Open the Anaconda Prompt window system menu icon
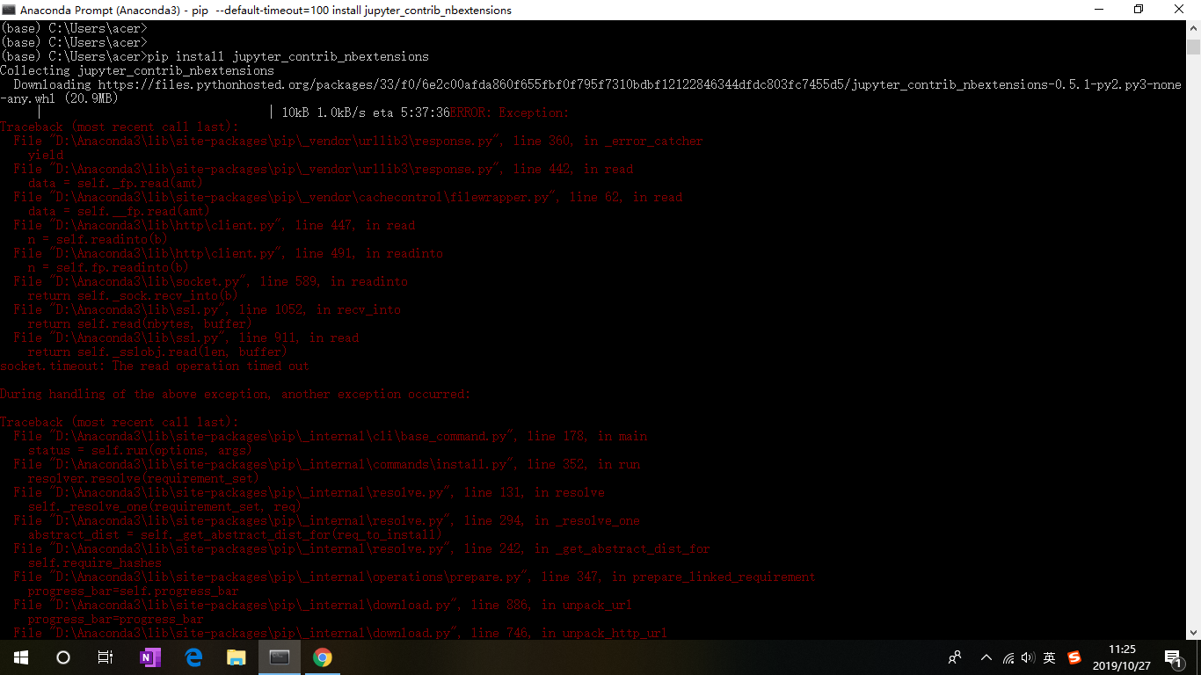Screen dimensions: 1201x675 [x=10, y=10]
